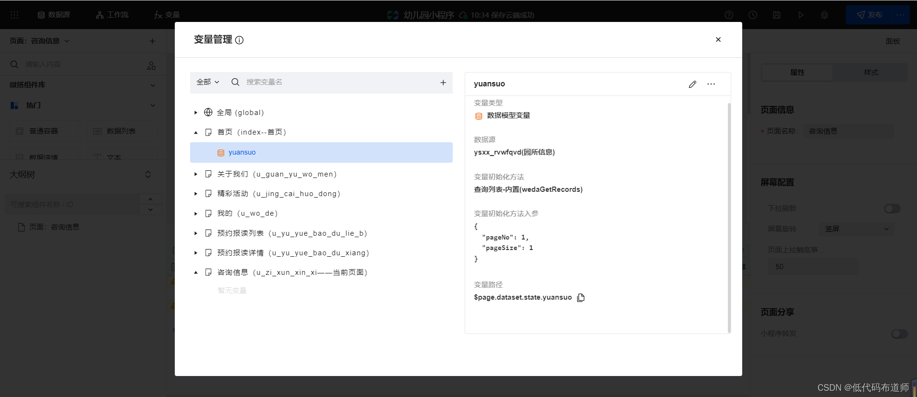
Task: Click the previous match up arrow
Action: [150, 199]
